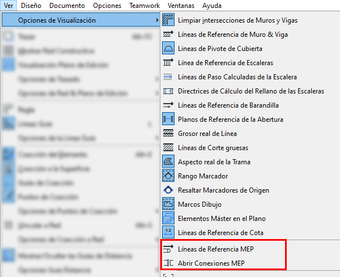Toggle Directrices de Cálculo del Rellano de las Escaleras
Image resolution: width=340 pixels, height=277 pixels.
[250, 91]
